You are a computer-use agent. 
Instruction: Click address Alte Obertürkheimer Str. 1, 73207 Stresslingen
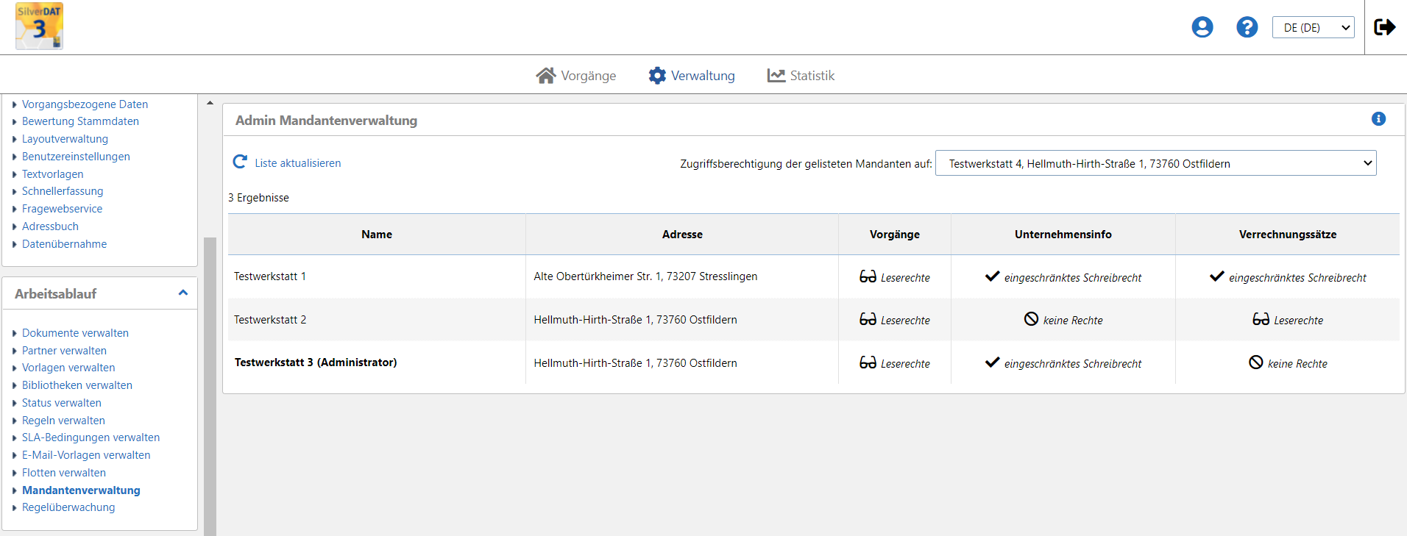645,276
